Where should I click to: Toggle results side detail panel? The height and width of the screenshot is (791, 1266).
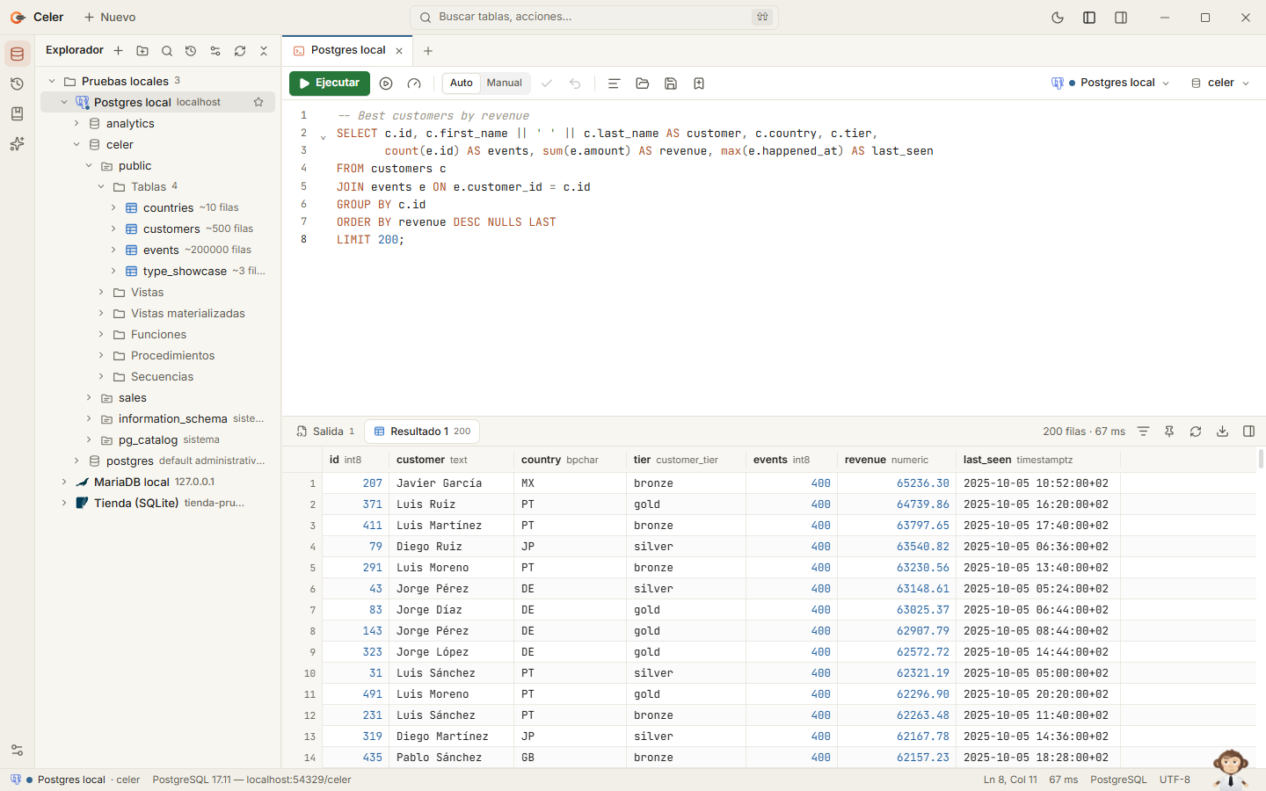[1248, 432]
